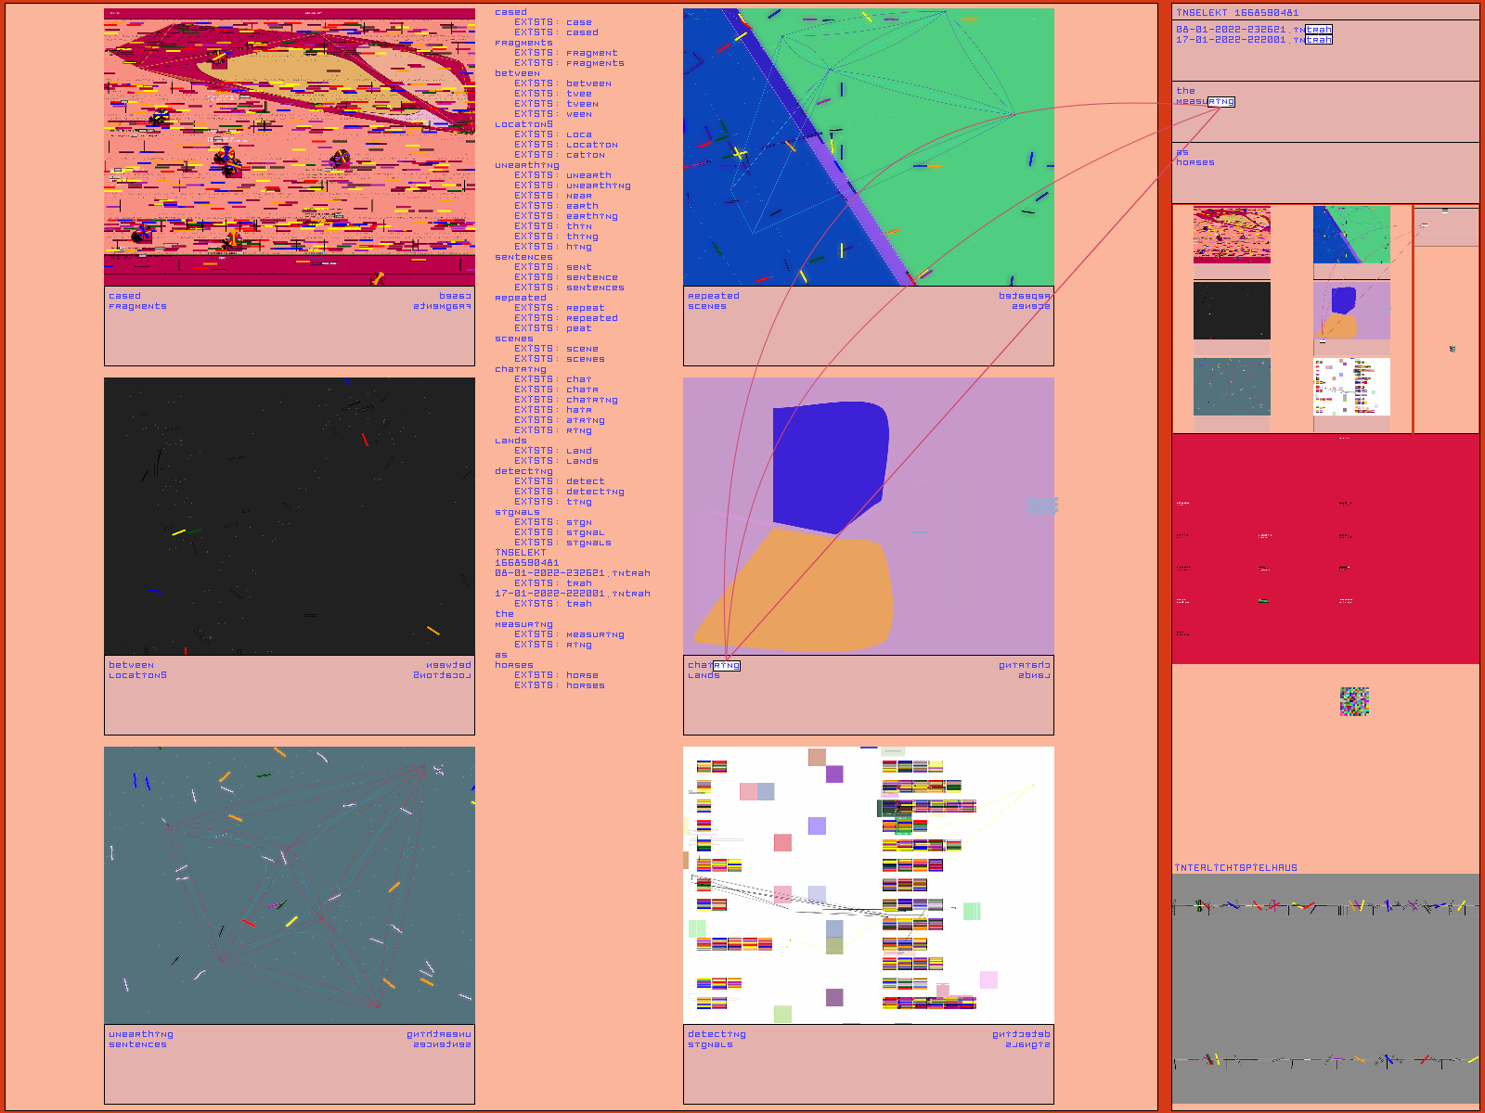Select the black between locations thumbnail
The width and height of the screenshot is (1485, 1113).
tap(1232, 311)
